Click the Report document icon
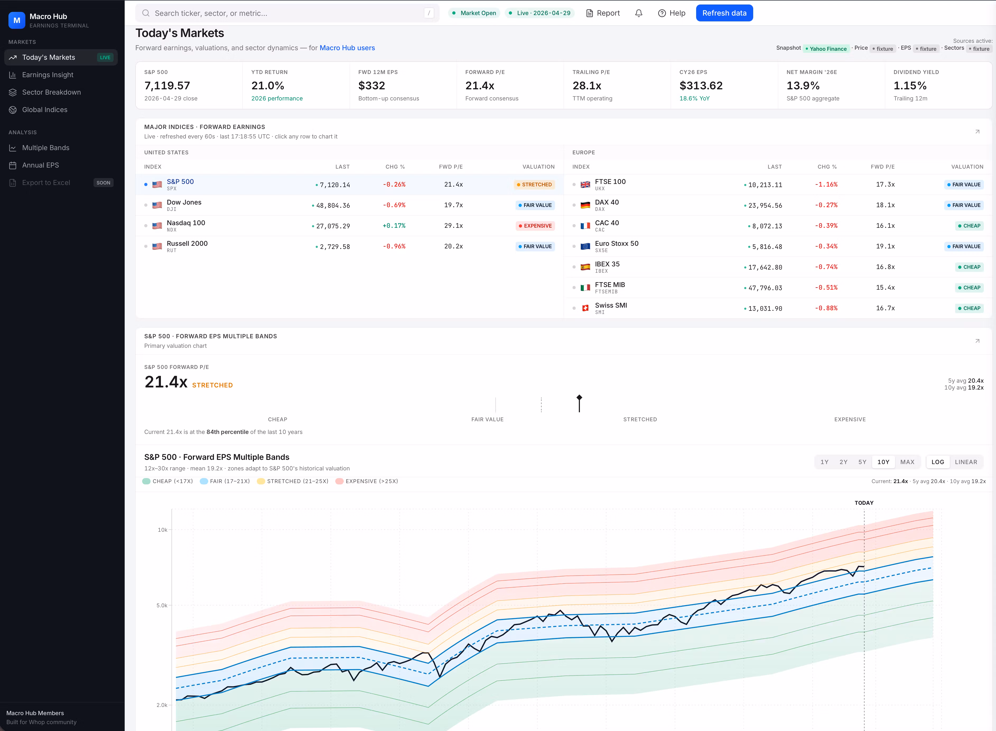The image size is (996, 731). coord(589,13)
